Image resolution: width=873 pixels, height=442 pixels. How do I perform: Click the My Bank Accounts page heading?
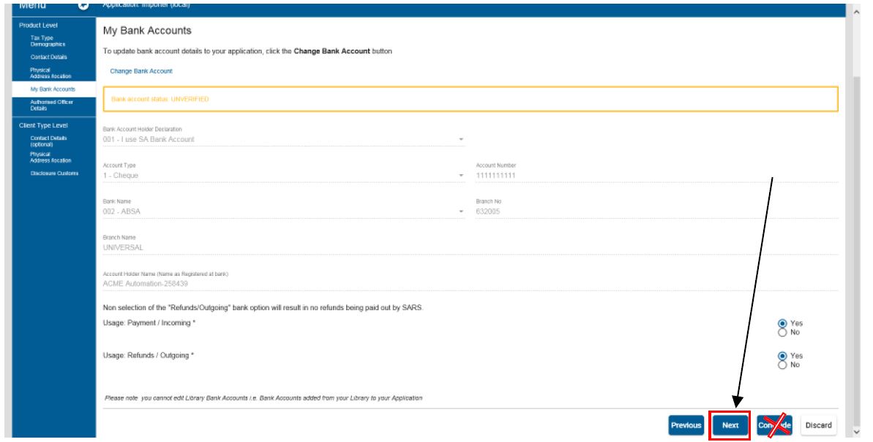(147, 31)
